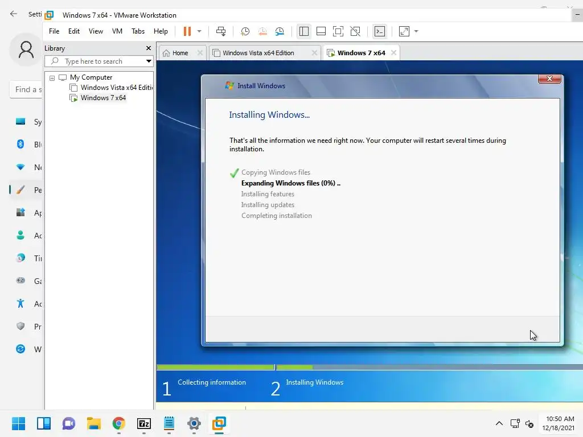Click the Installing features step text
583x437 pixels.
point(268,194)
